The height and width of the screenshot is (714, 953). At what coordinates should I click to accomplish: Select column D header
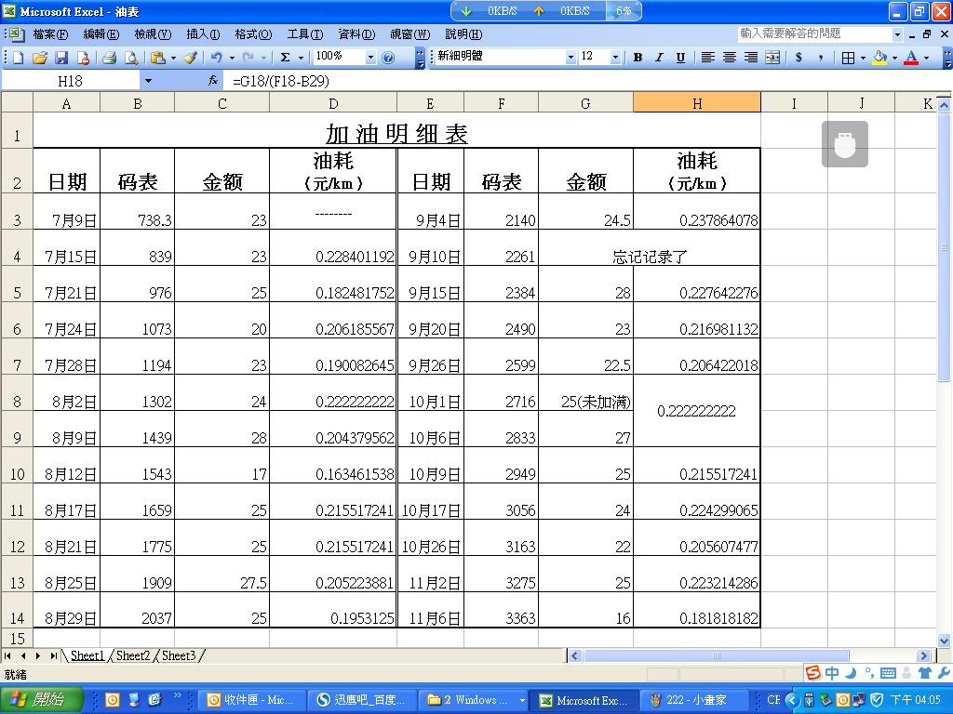333,103
